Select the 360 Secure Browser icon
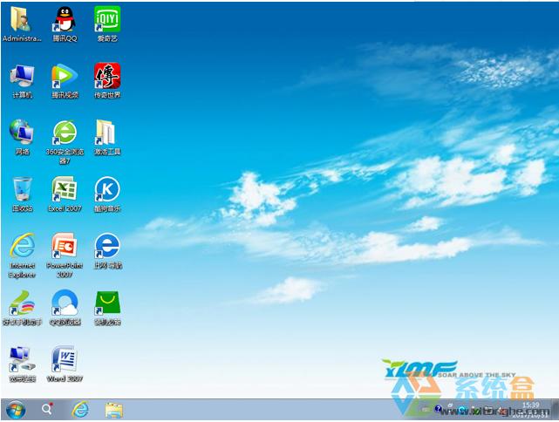Screen dimensions: 559x422 [x=64, y=133]
